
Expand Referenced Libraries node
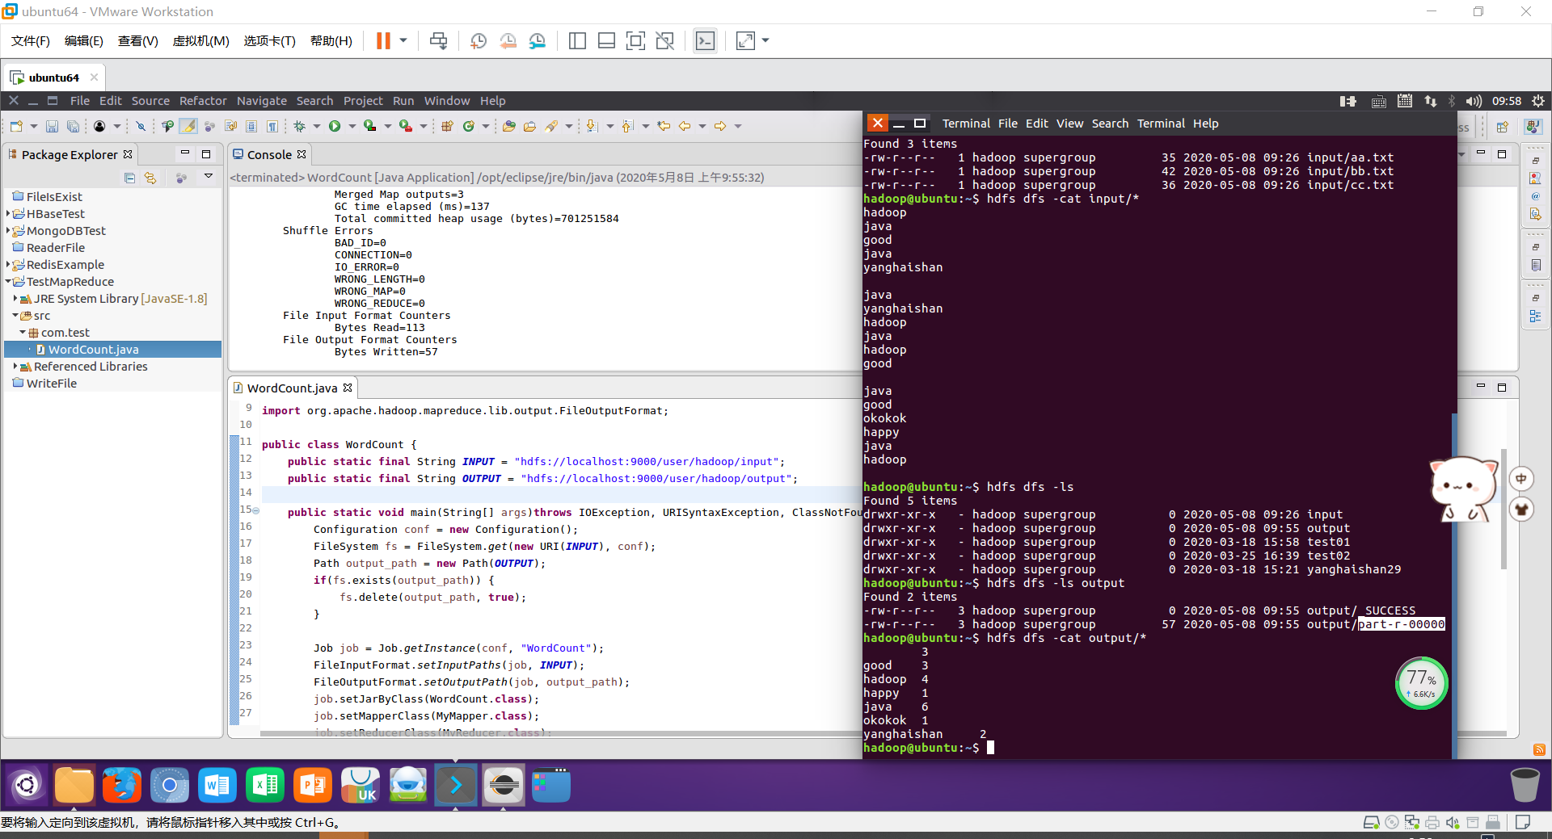15,367
